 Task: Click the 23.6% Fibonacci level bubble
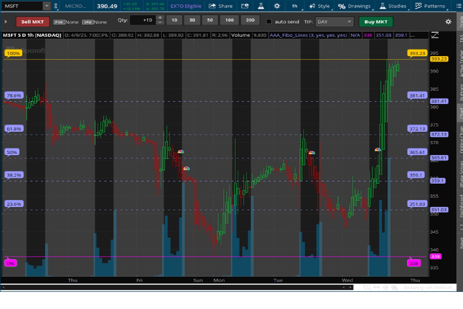click(x=14, y=204)
